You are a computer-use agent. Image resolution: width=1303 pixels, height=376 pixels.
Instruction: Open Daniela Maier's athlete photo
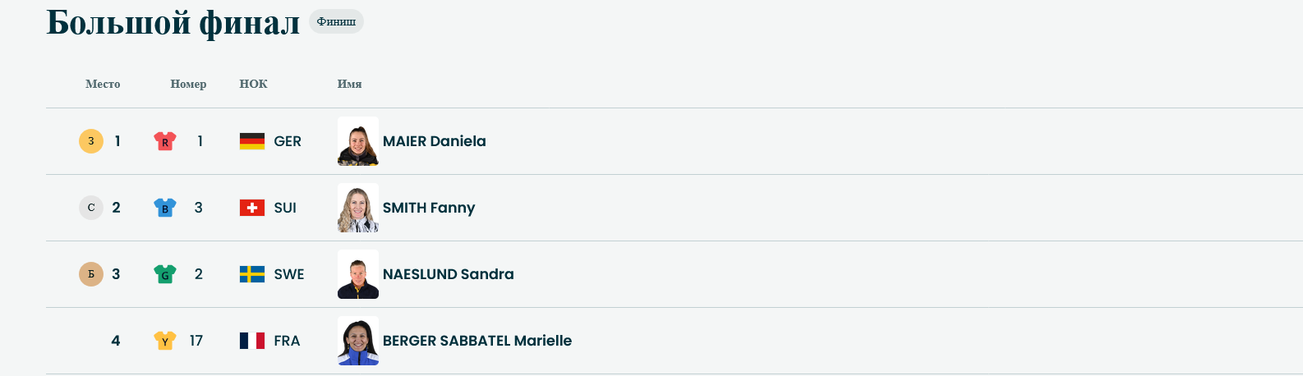358,141
